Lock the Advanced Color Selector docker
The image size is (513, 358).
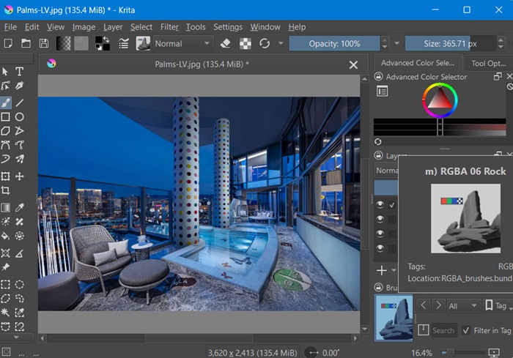(378, 76)
